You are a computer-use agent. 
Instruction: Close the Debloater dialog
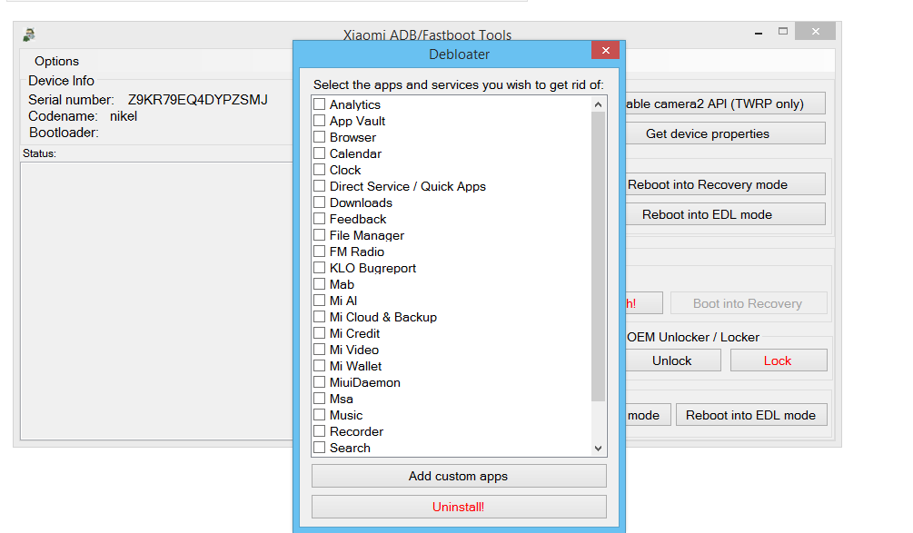[605, 51]
